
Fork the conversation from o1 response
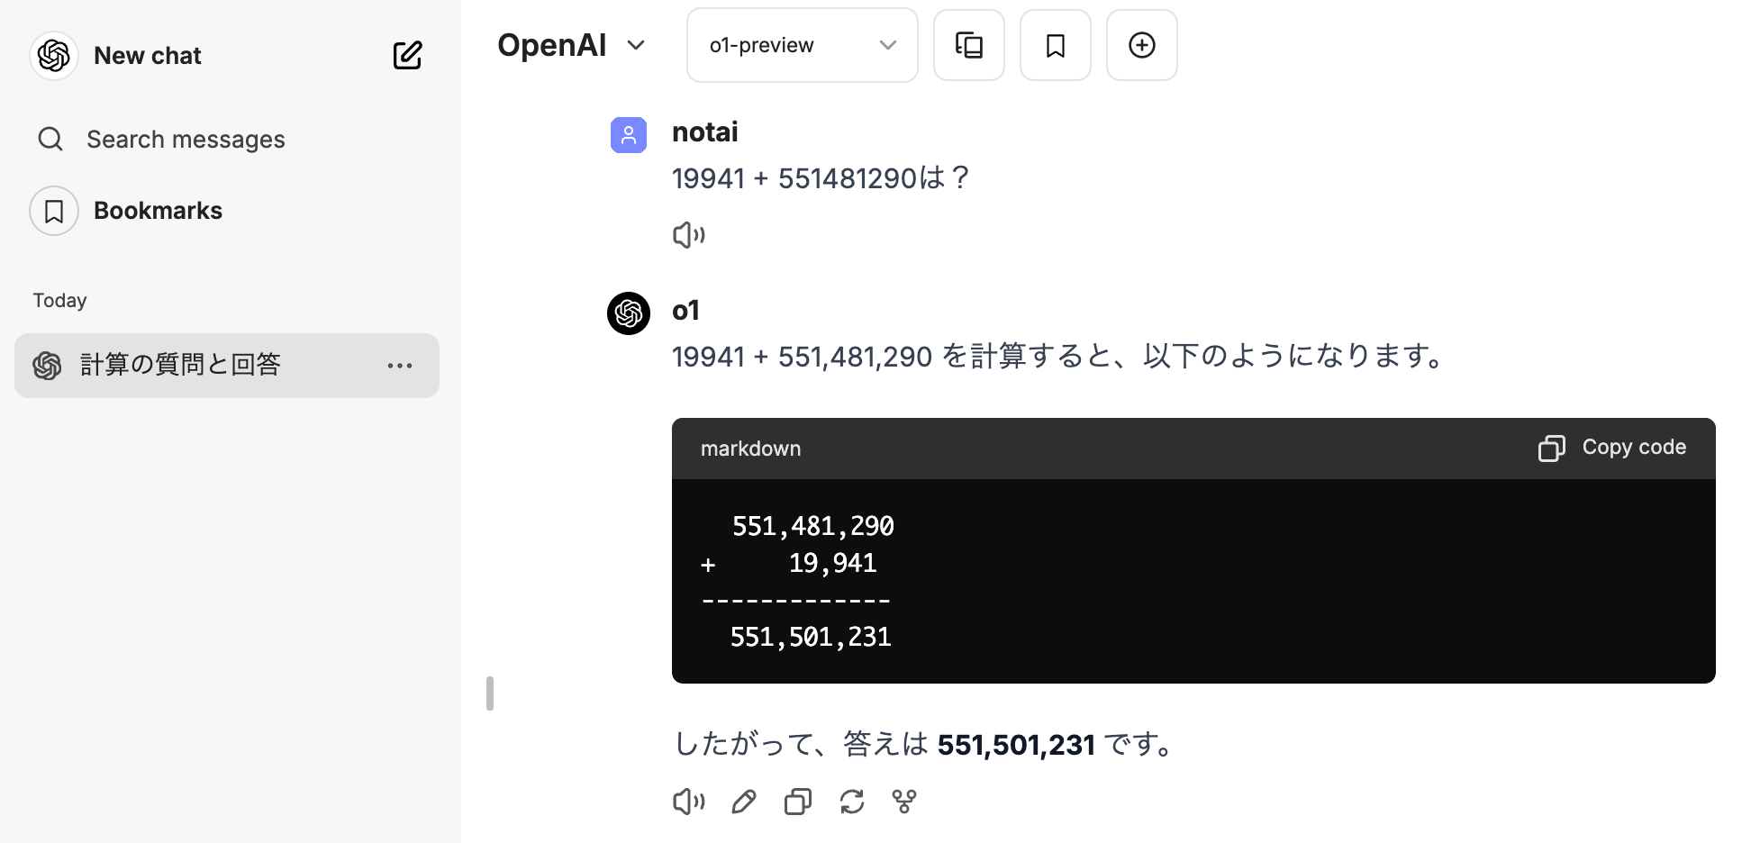[x=904, y=801]
